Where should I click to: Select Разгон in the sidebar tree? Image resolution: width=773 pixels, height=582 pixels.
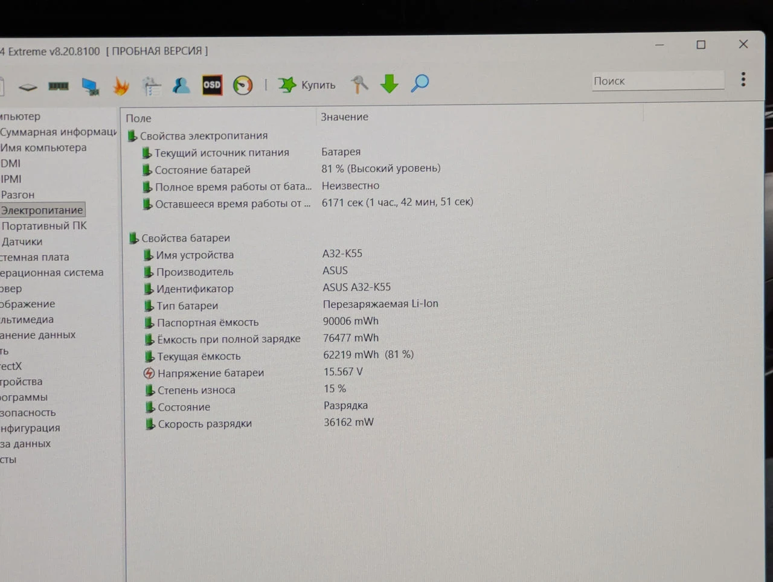[x=18, y=194]
